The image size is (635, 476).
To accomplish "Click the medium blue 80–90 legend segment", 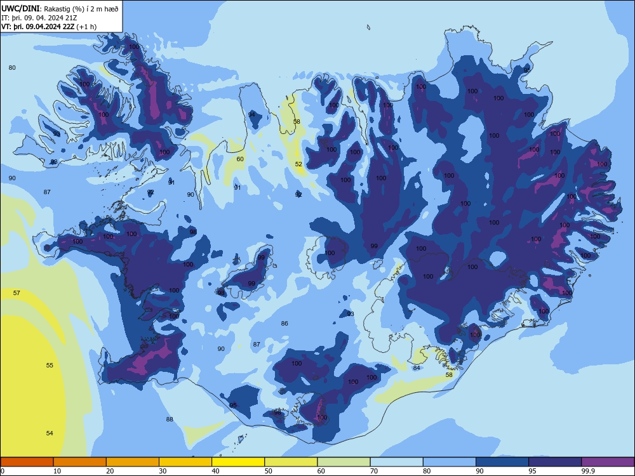I will tap(450, 462).
